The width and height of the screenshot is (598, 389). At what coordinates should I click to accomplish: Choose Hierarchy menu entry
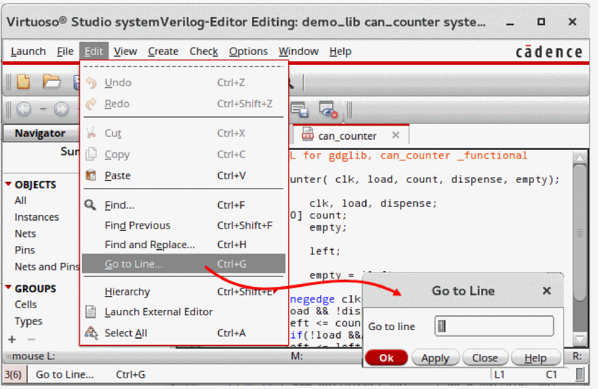(184, 292)
